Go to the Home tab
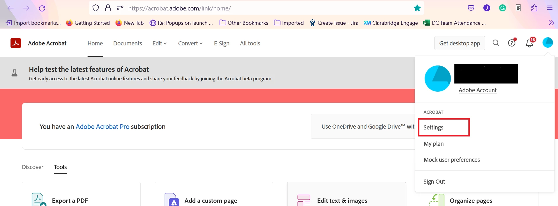The width and height of the screenshot is (558, 206). [95, 43]
